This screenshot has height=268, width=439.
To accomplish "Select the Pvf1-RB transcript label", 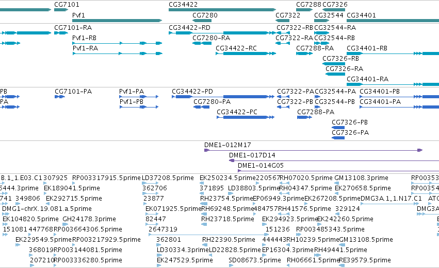I will pos(84,38).
